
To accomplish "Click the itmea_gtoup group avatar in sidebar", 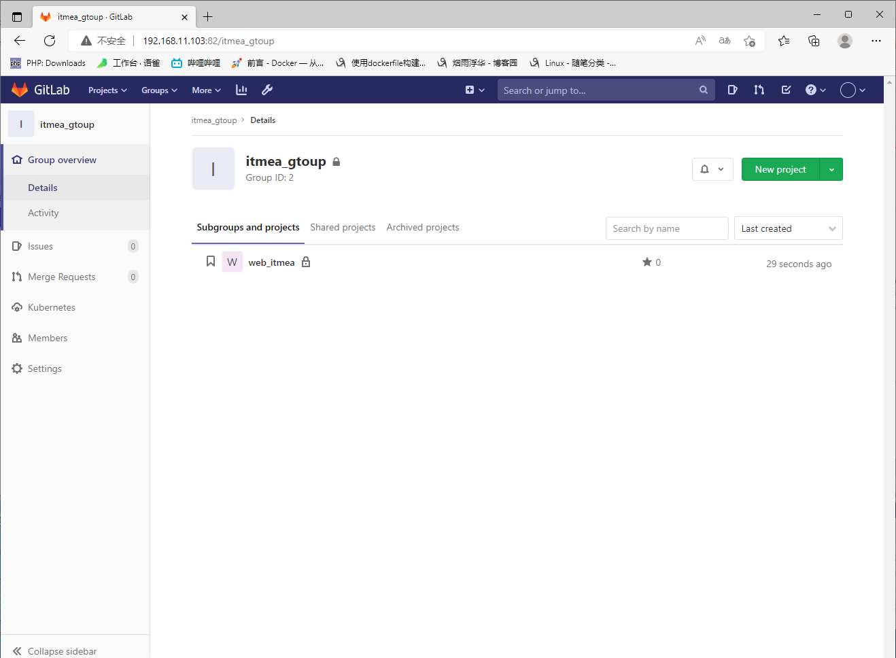I will 21,124.
